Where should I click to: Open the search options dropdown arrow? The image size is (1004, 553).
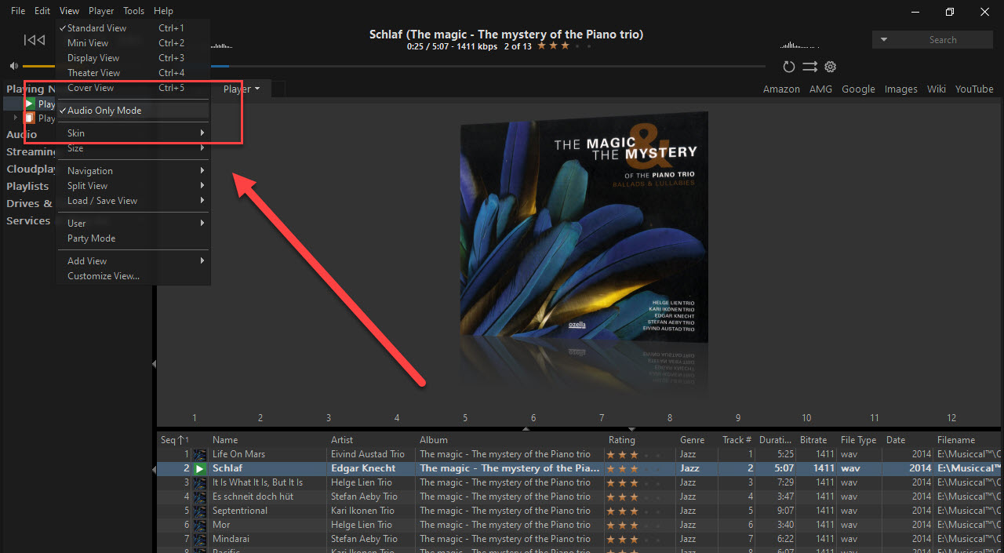click(x=884, y=40)
